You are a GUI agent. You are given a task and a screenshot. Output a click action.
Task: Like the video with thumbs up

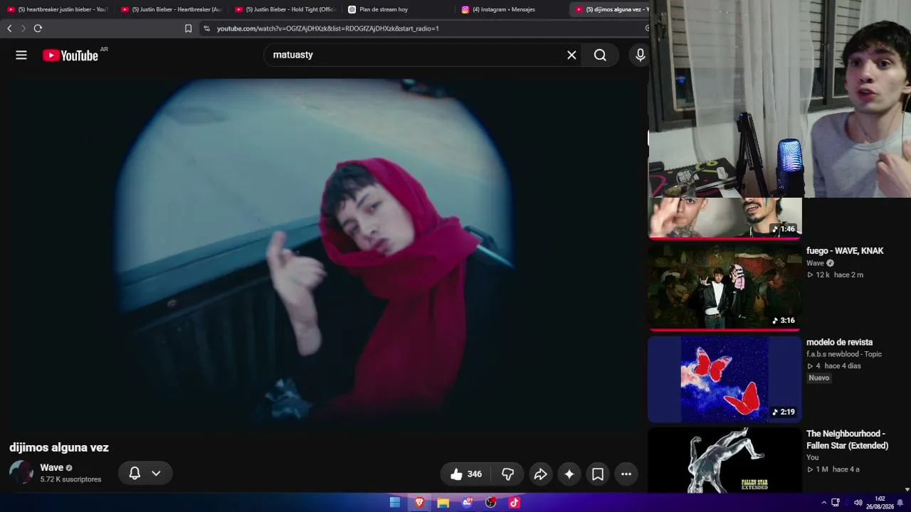click(466, 474)
